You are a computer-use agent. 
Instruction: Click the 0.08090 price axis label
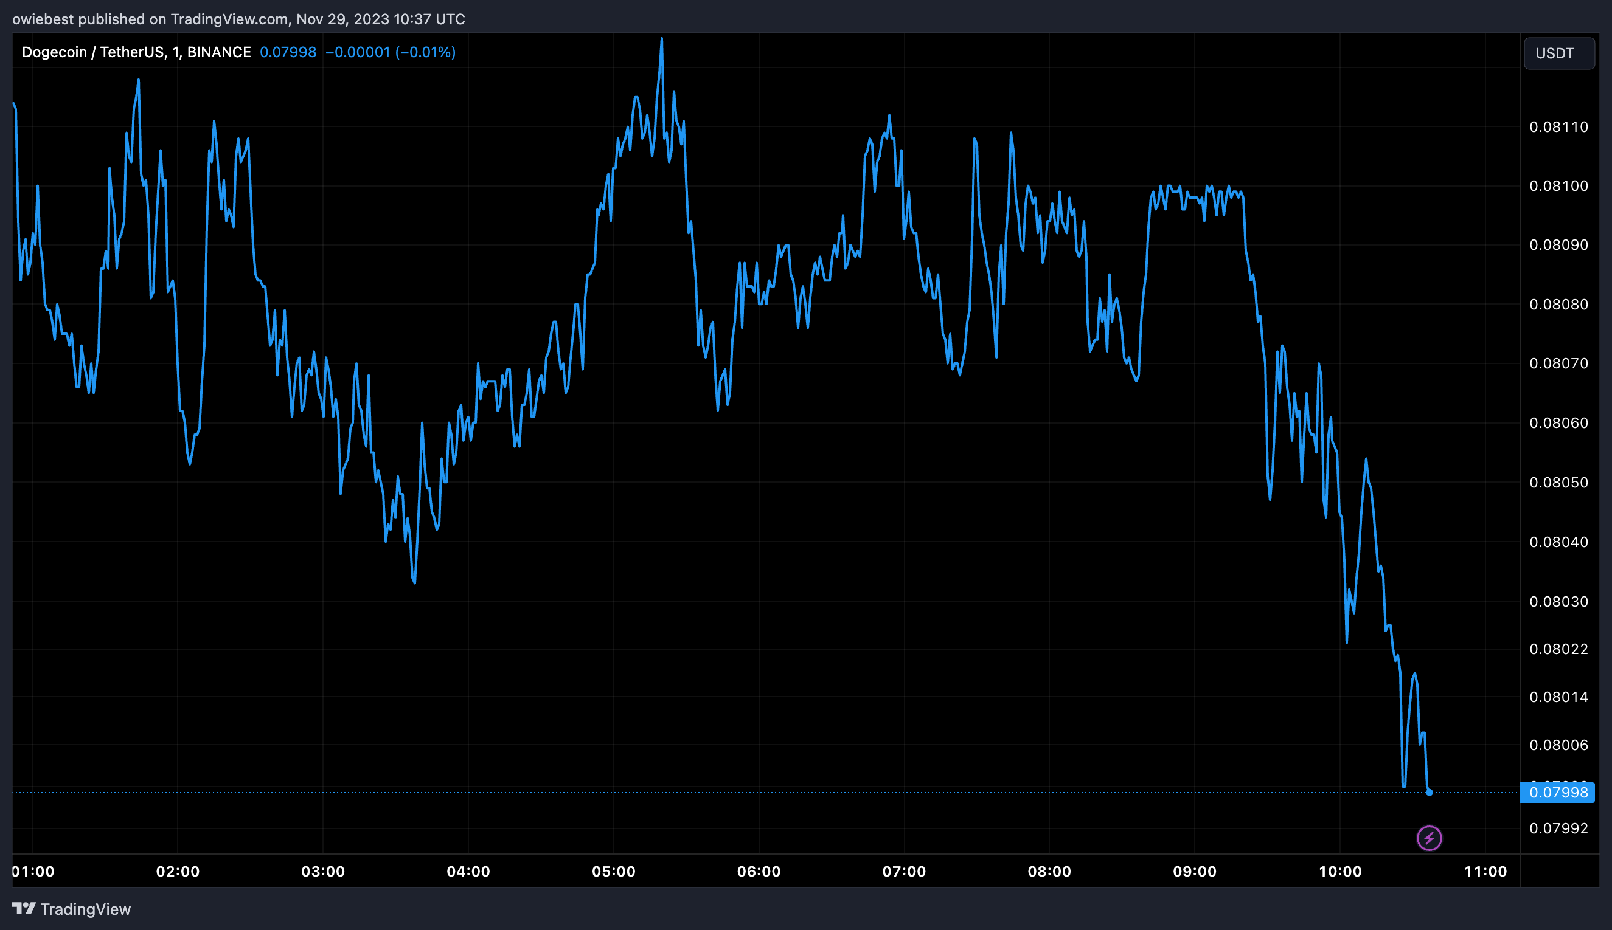(1558, 244)
